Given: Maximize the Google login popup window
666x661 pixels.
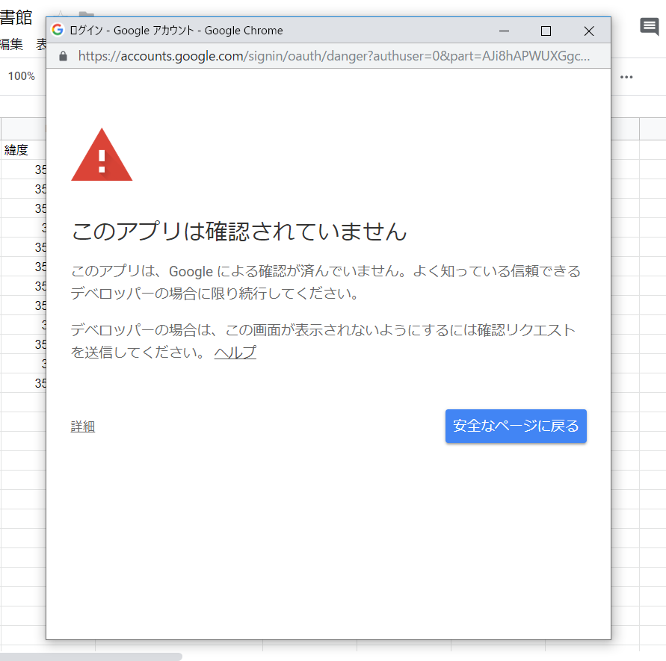Looking at the screenshot, I should click(x=546, y=31).
